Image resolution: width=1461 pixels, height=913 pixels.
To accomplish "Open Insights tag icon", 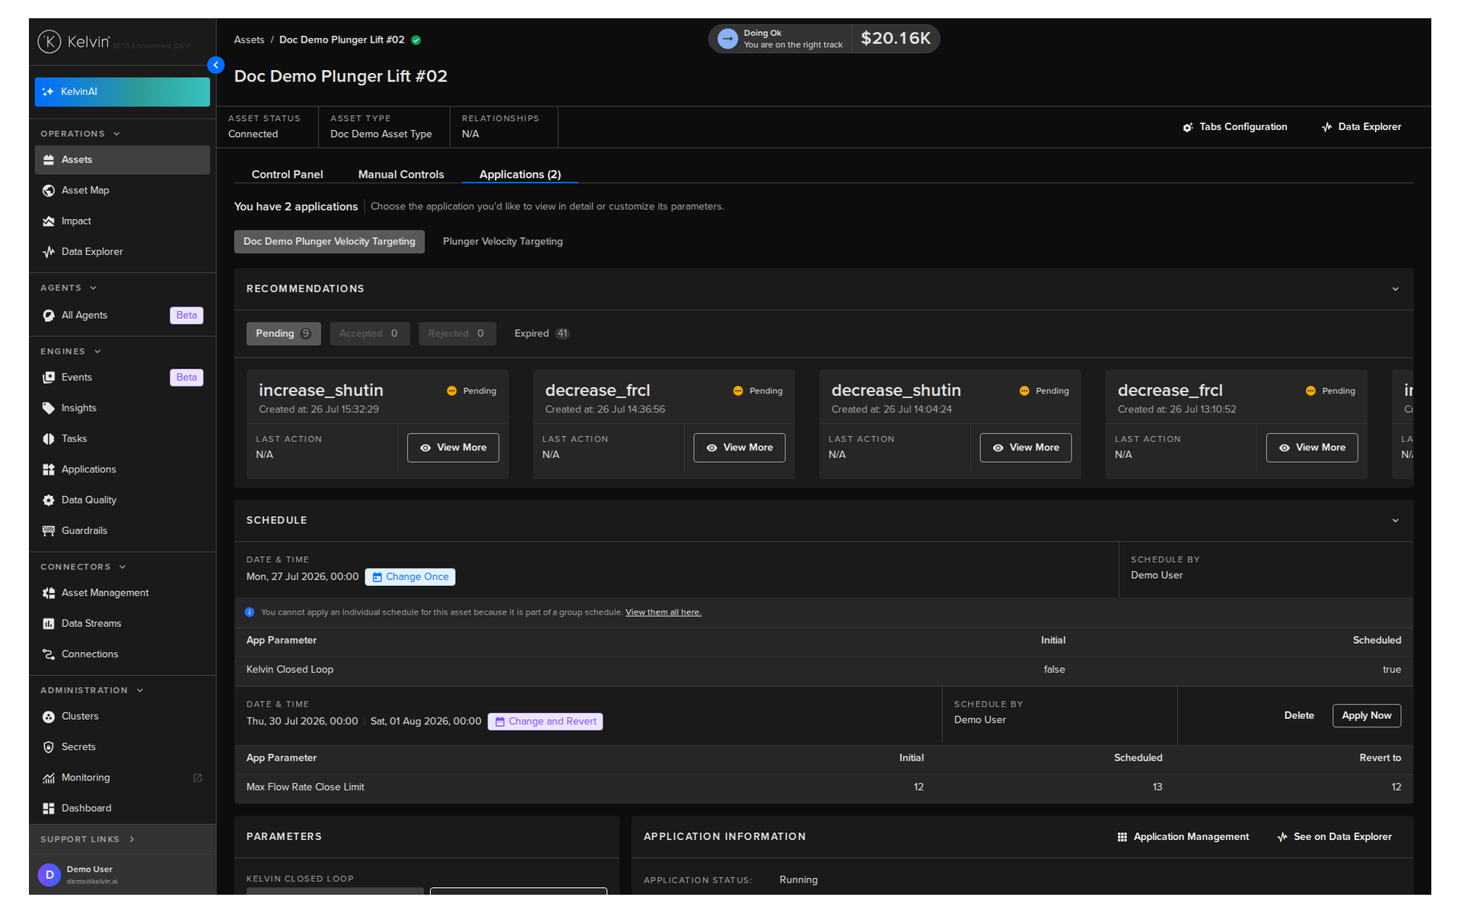I will [x=49, y=409].
